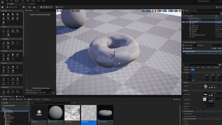Activate the Warp deform tool
222x125 pixels.
click(3, 71)
